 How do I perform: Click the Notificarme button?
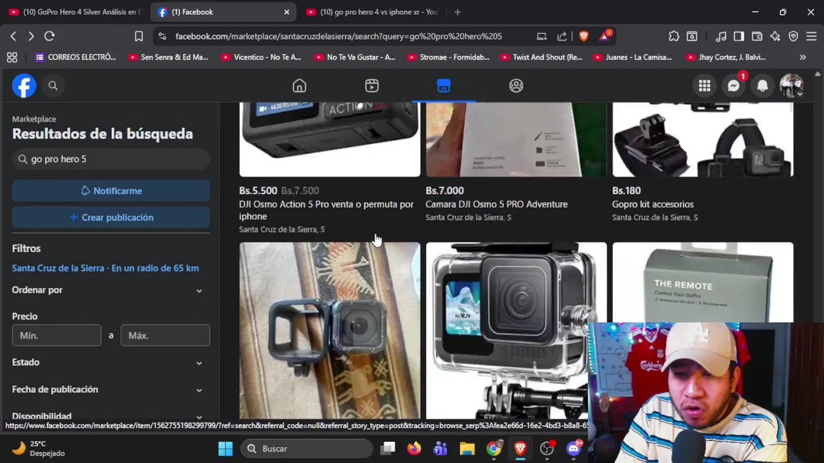pyautogui.click(x=111, y=191)
